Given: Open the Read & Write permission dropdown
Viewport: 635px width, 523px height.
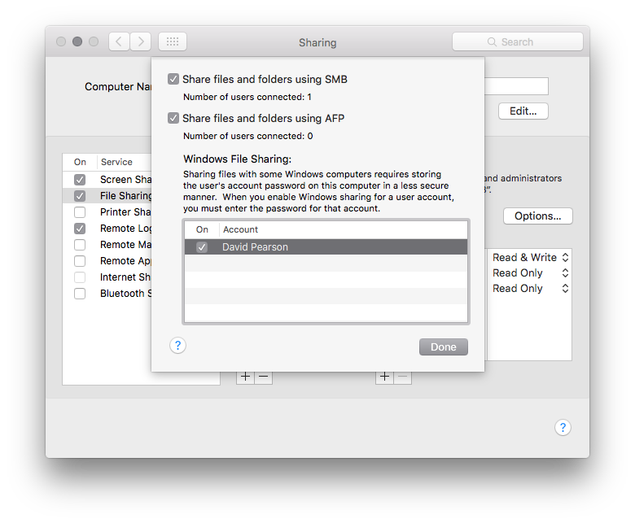Looking at the screenshot, I should click(x=530, y=257).
